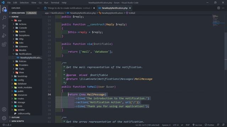Open the notifications bell in status bar
227x127 pixels.
coord(223,125)
